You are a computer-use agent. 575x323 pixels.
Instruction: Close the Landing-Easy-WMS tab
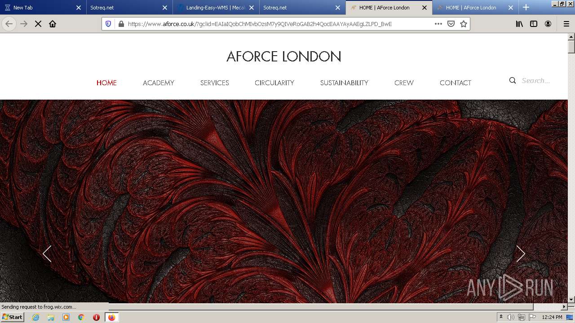click(x=252, y=8)
